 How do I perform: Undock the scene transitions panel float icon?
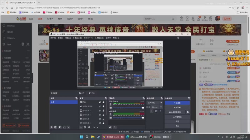162,98
